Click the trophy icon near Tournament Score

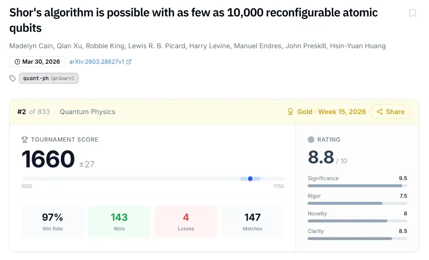25,140
